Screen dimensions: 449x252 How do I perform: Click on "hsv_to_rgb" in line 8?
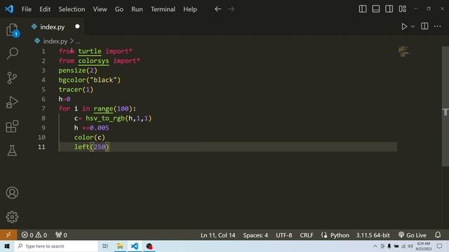(x=105, y=118)
